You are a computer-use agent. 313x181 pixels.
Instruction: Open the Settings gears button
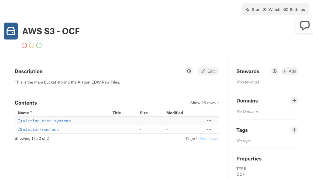tap(294, 10)
